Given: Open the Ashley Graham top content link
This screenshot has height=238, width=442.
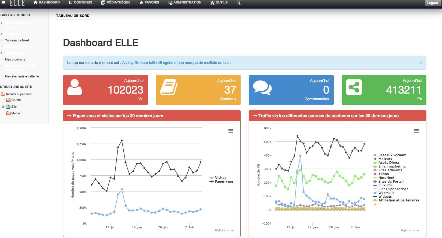Looking at the screenshot, I should [176, 63].
